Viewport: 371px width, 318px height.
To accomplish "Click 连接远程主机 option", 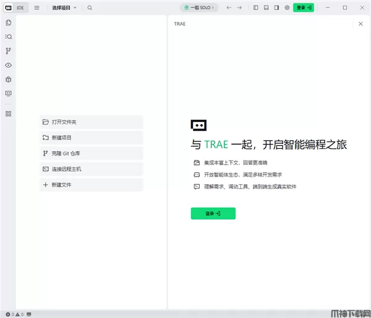I will (x=92, y=169).
